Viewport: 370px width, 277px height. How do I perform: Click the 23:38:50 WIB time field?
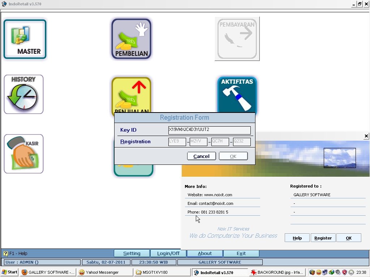(x=154, y=262)
